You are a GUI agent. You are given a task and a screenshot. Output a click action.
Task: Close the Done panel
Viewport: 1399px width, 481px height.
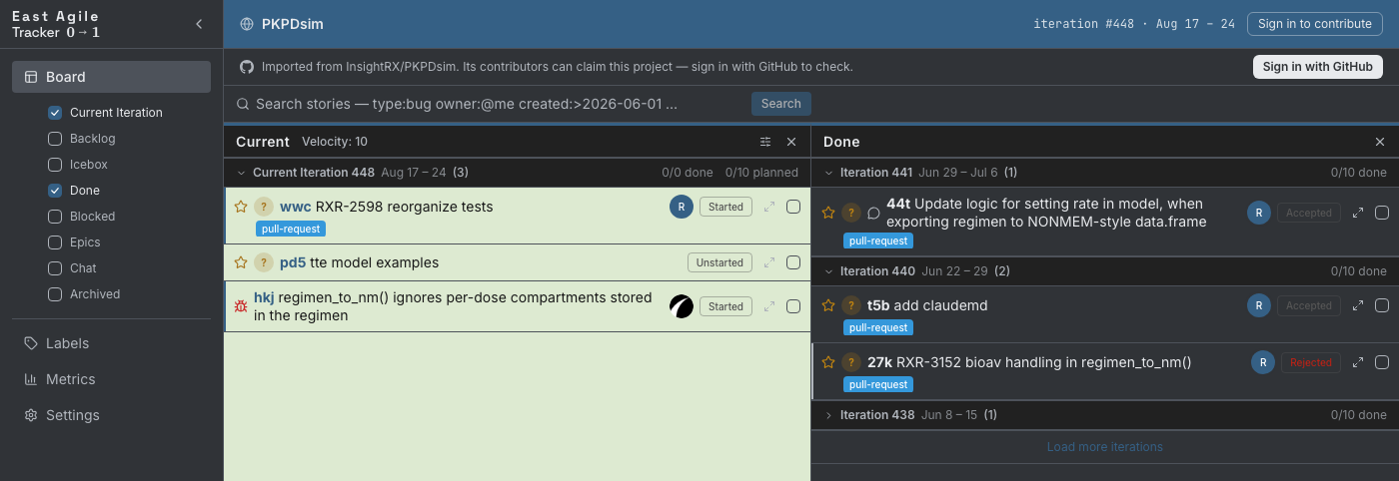tap(1380, 142)
